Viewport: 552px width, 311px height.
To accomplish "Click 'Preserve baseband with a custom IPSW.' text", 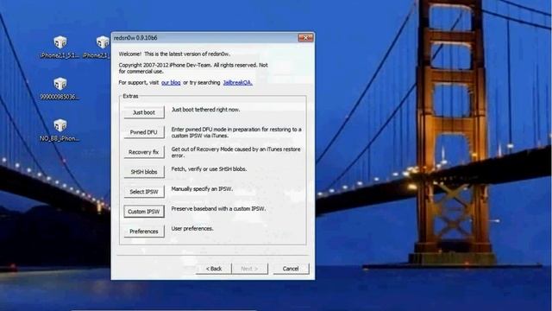I will coord(218,209).
